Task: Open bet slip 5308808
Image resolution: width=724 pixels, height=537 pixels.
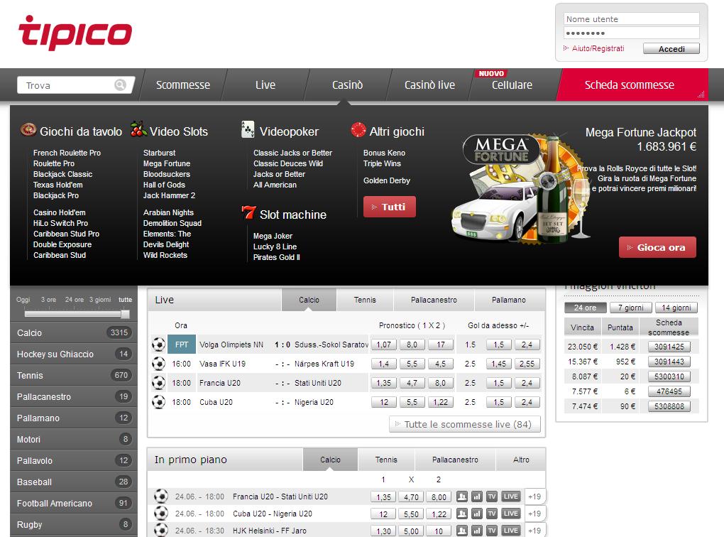Action: (669, 406)
